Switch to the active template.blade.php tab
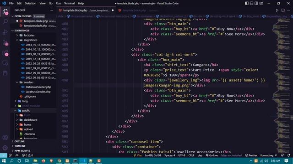The width and height of the screenshot is (293, 164). coord(86,10)
